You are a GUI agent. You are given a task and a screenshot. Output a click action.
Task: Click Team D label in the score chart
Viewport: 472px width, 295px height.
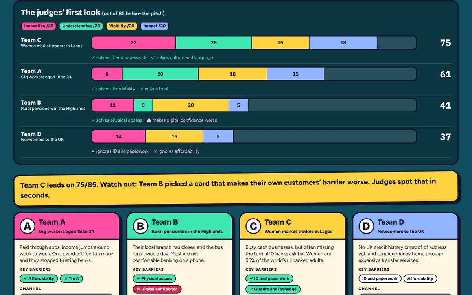[31, 134]
